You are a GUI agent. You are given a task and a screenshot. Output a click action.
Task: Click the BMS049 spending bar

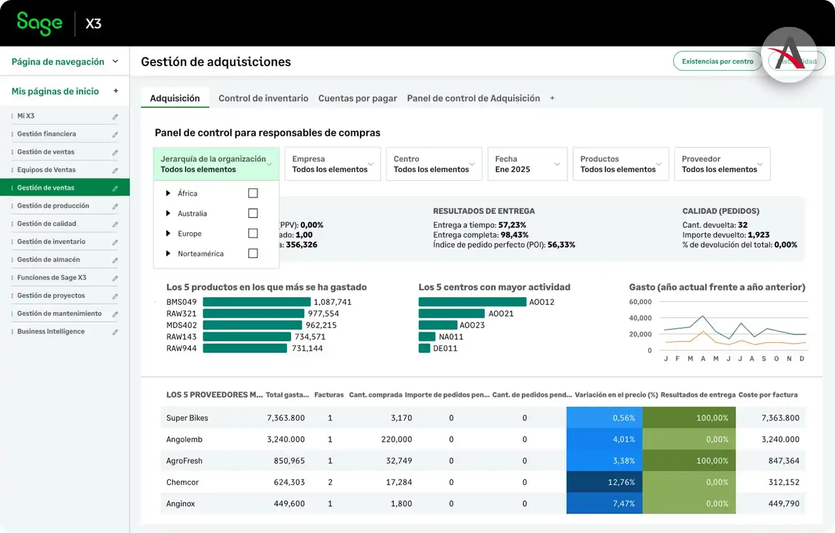[256, 302]
